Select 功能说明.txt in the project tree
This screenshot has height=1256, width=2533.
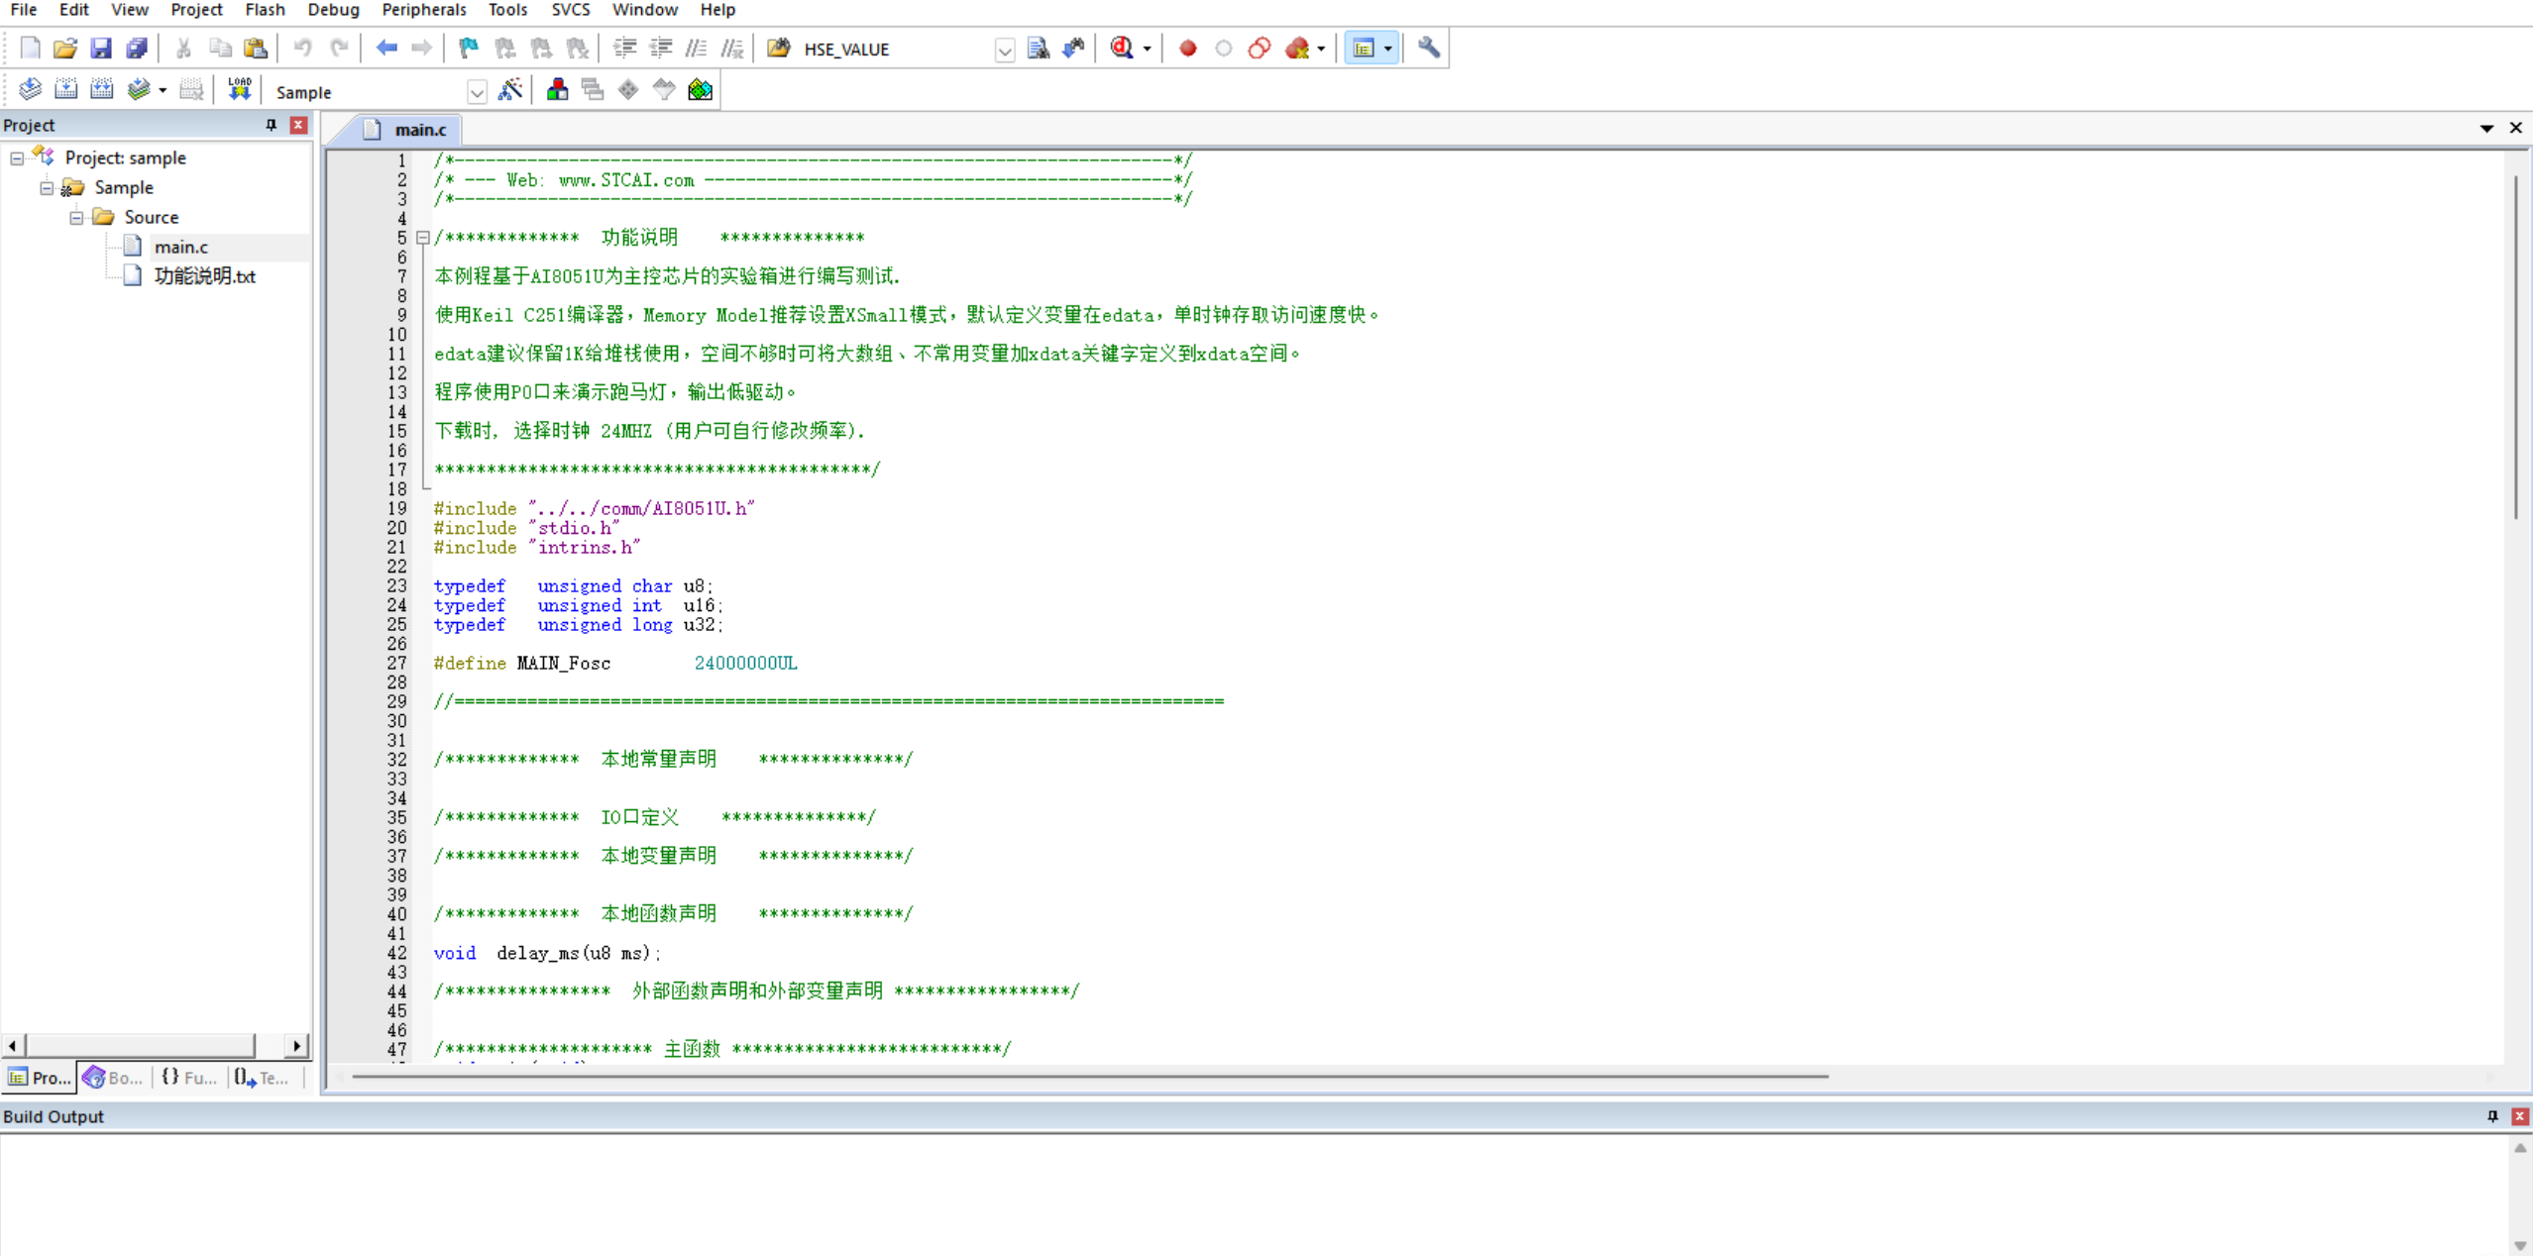205,276
